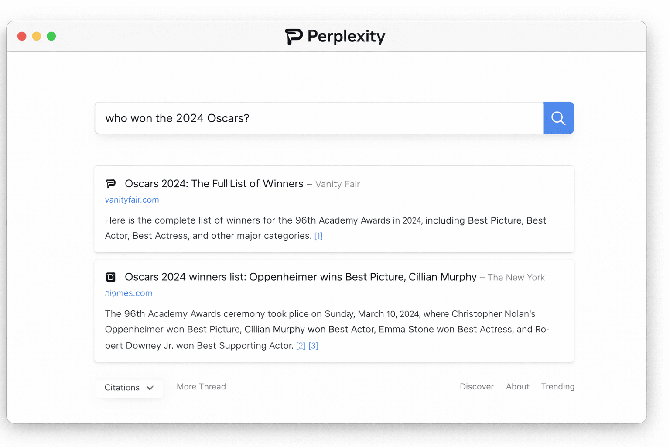The width and height of the screenshot is (670, 447).
Task: Click More Thread to load additional results
Action: click(201, 386)
